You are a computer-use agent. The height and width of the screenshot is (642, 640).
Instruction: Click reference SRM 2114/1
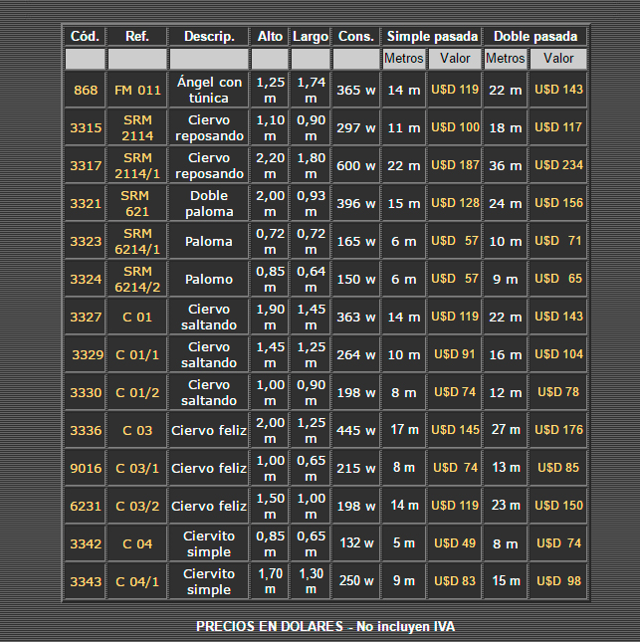(137, 165)
